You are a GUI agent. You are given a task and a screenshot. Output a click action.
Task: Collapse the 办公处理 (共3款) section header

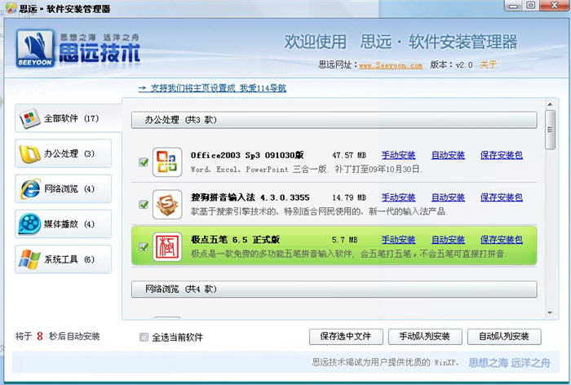(334, 120)
